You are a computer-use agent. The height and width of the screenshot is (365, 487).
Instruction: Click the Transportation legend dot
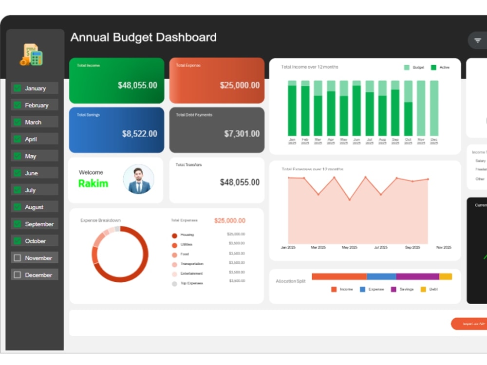coord(174,264)
